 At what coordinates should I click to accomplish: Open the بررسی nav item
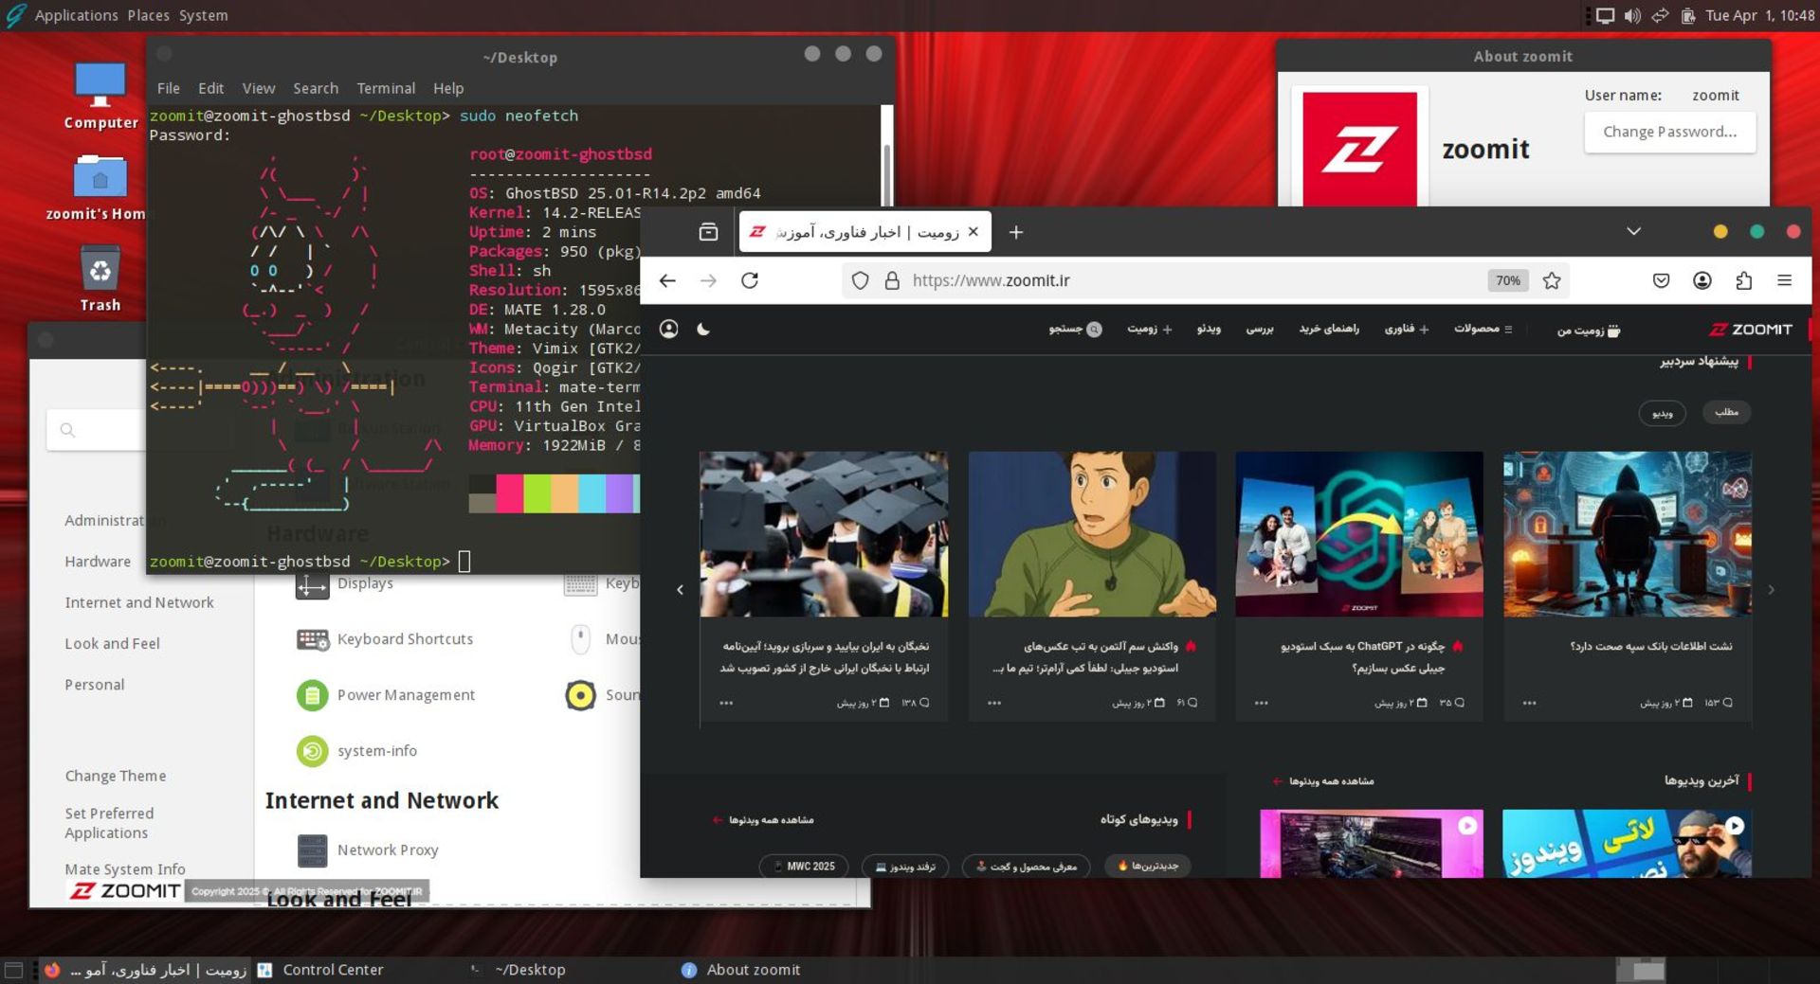click(x=1259, y=329)
